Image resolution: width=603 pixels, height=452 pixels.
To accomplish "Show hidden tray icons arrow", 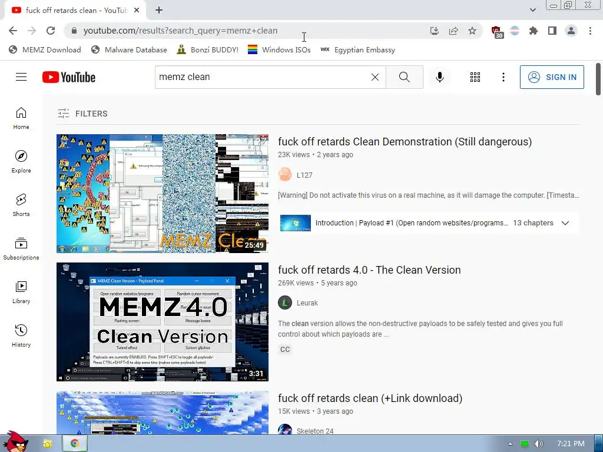I will [x=510, y=444].
